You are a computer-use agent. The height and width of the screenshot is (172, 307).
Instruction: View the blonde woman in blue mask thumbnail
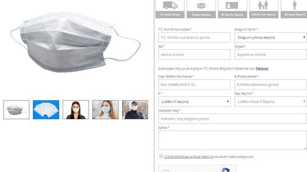tap(105, 110)
